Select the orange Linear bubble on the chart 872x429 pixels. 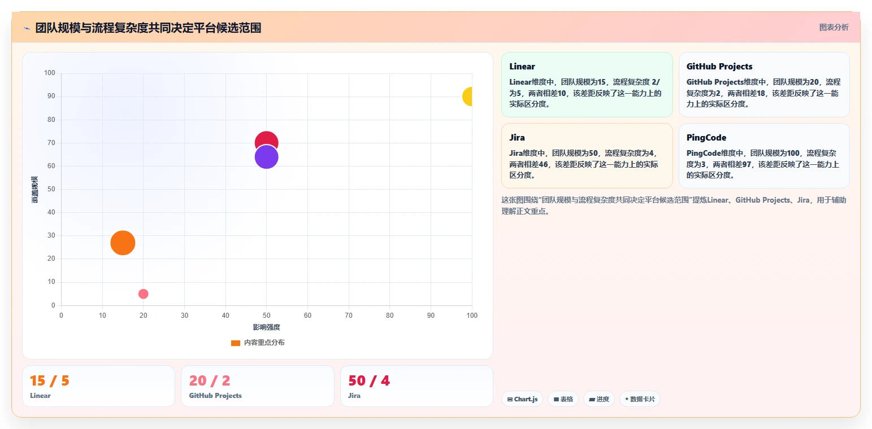[123, 243]
